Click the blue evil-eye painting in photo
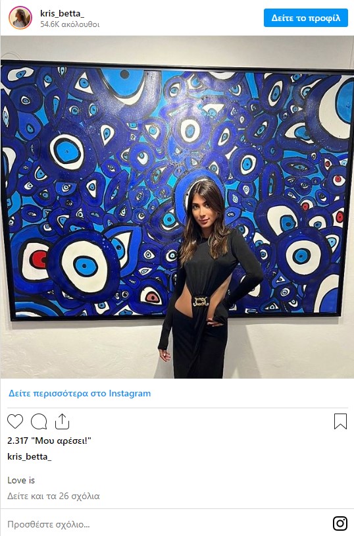 (x=177, y=190)
